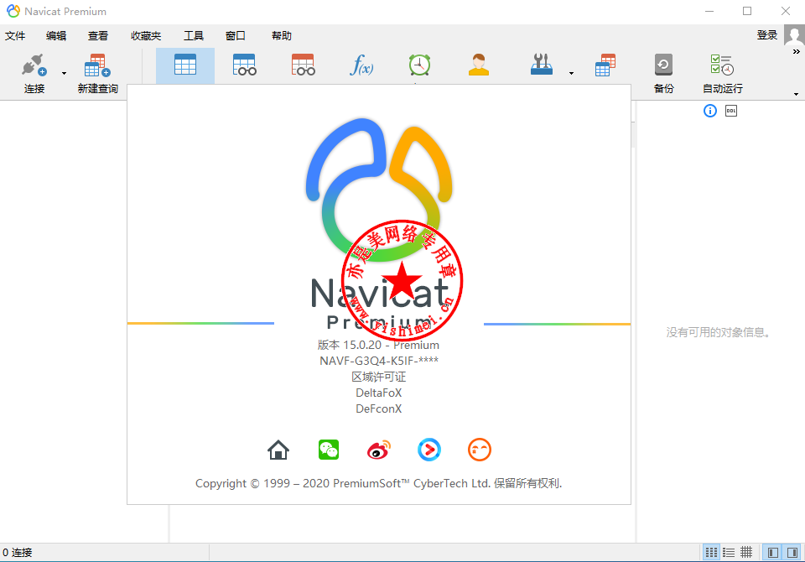Click the red Weibo icon
Image resolution: width=805 pixels, height=562 pixels.
(379, 450)
